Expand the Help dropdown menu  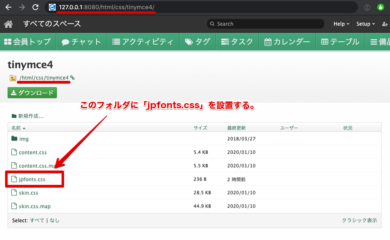click(342, 24)
